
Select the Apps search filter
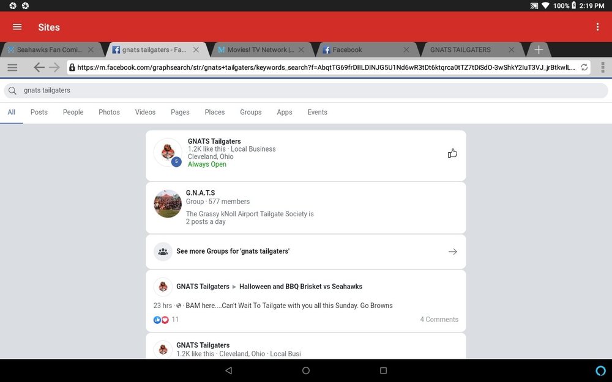click(x=285, y=112)
